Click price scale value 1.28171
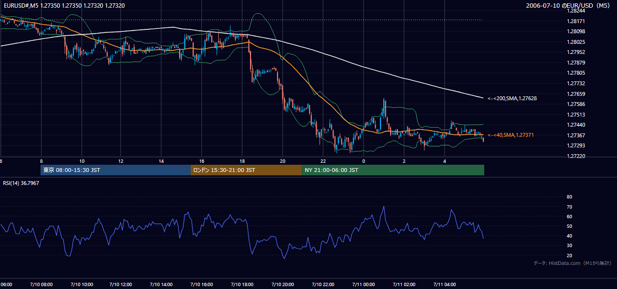This screenshot has height=289, width=617. click(x=576, y=21)
